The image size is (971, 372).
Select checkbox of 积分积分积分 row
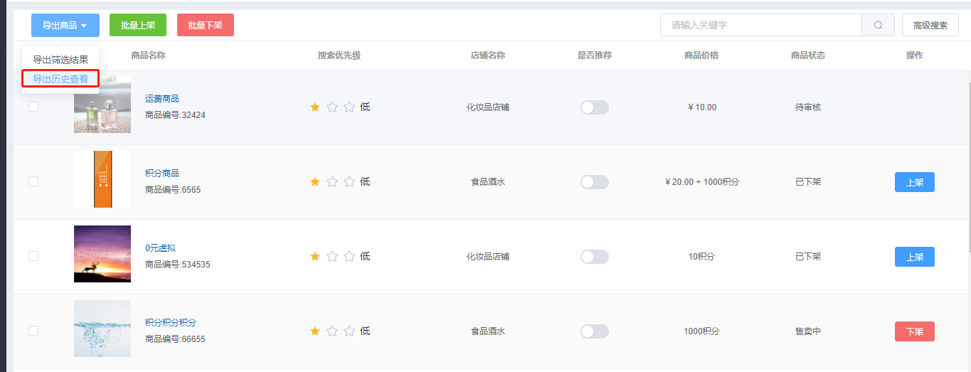click(x=33, y=331)
